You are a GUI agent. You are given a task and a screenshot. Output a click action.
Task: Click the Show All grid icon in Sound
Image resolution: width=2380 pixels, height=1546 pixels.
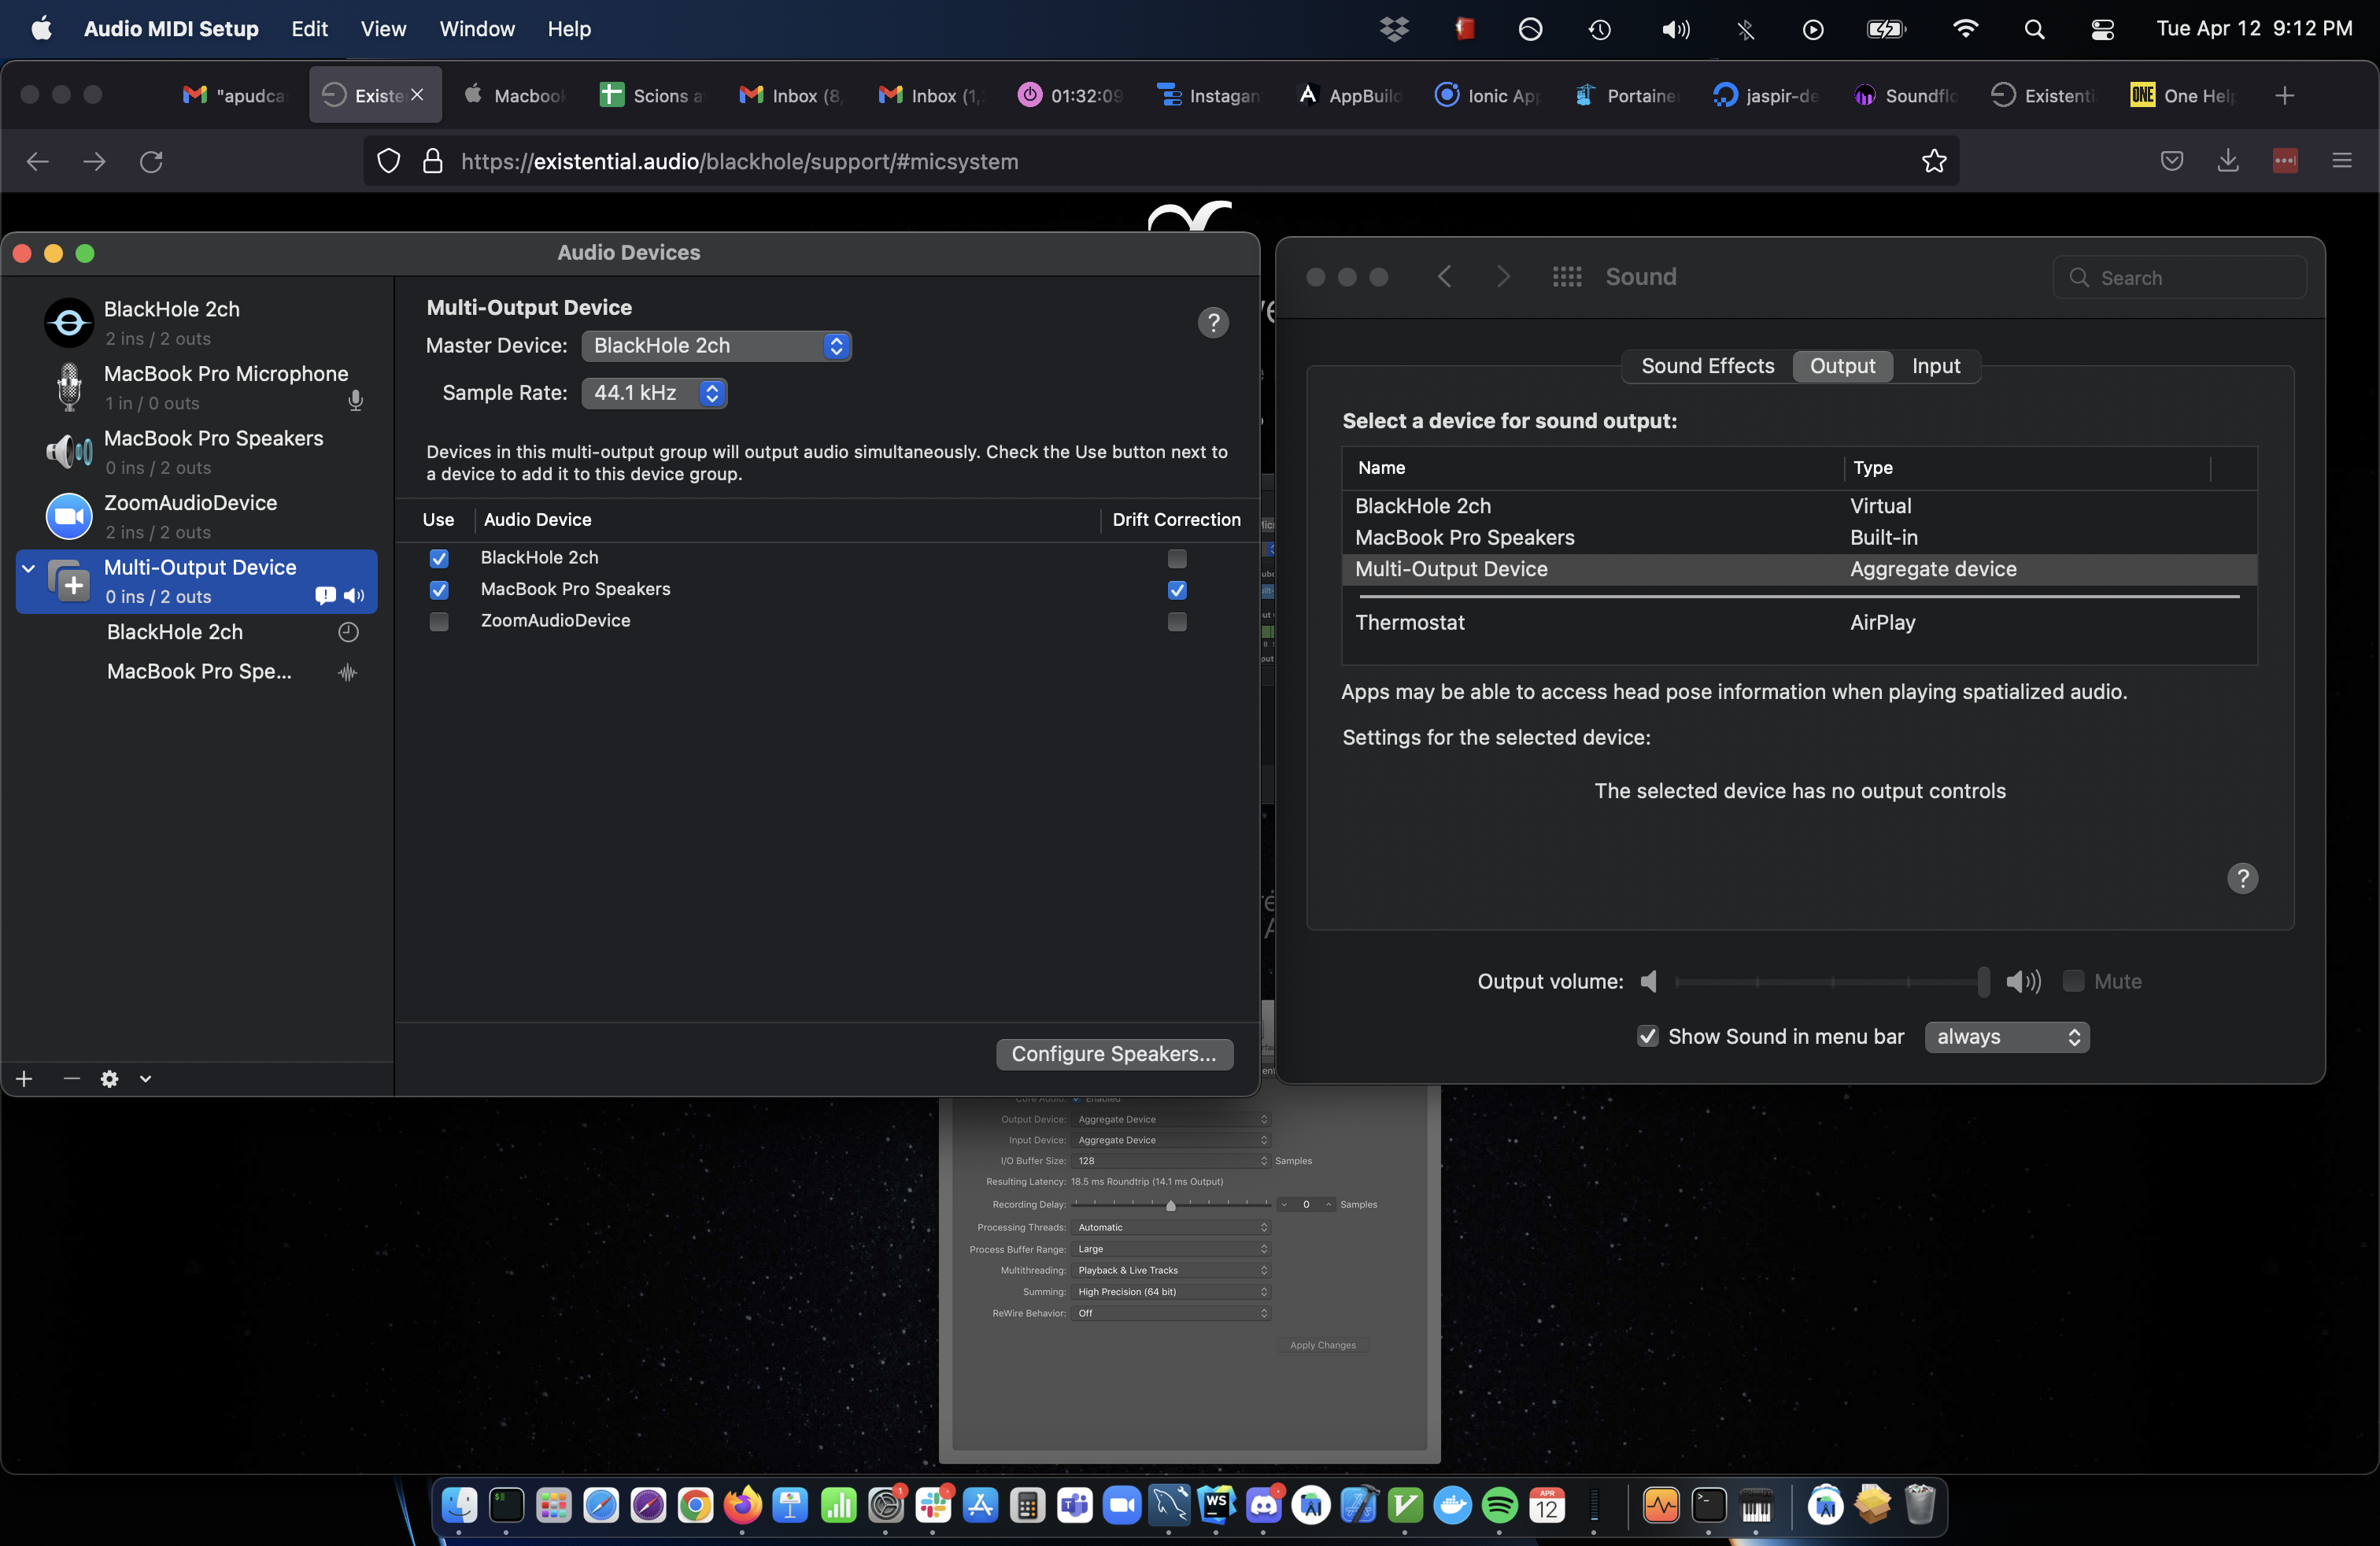tap(1566, 277)
